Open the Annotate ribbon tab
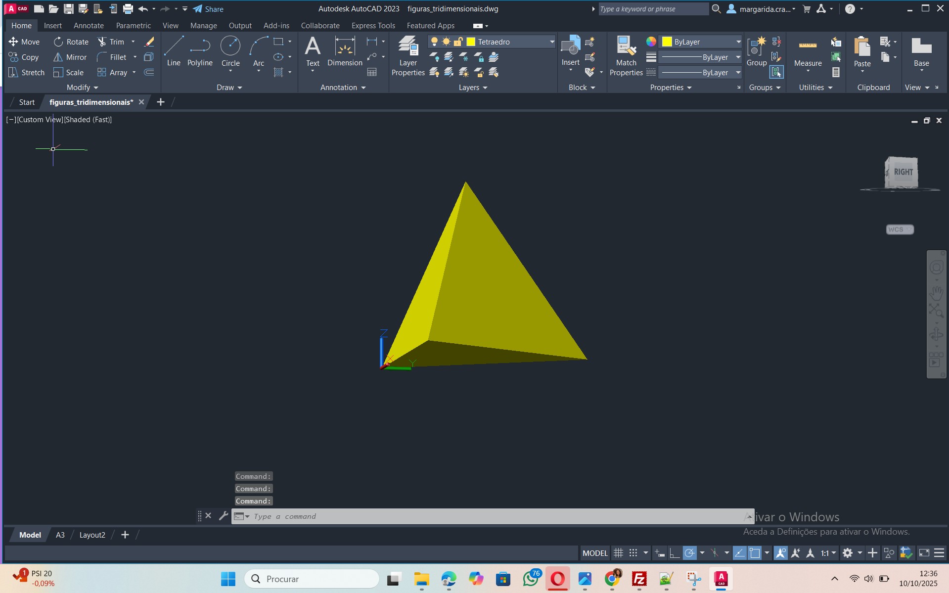The image size is (949, 593). [89, 26]
